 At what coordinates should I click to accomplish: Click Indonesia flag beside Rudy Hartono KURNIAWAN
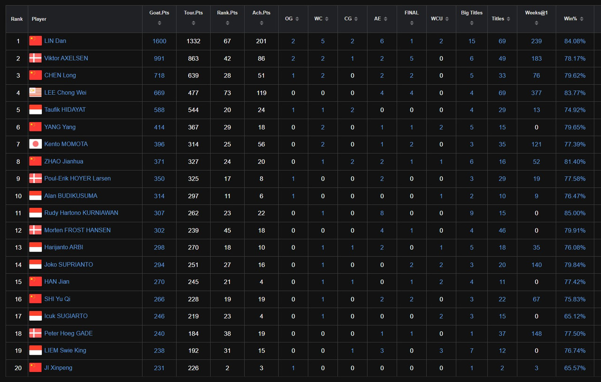click(x=35, y=213)
